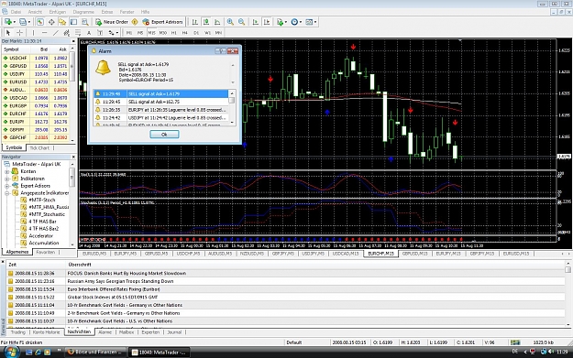This screenshot has height=358, width=573.
Task: Close the Market Watch panel
Action: (73, 41)
